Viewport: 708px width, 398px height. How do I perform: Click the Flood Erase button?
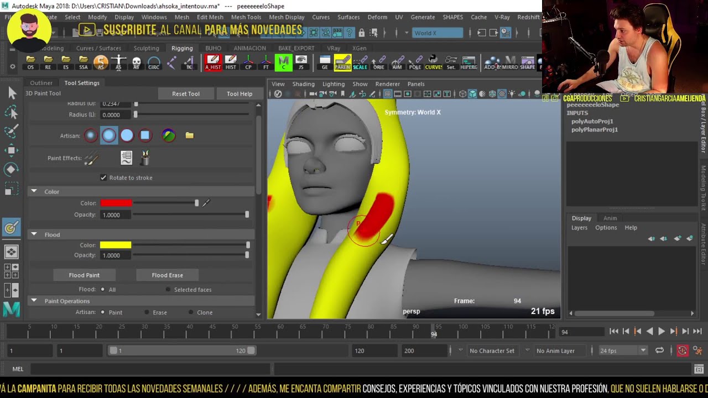click(167, 275)
